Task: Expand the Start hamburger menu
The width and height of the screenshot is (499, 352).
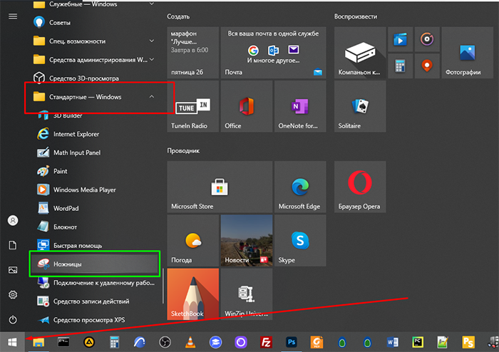Action: point(13,16)
